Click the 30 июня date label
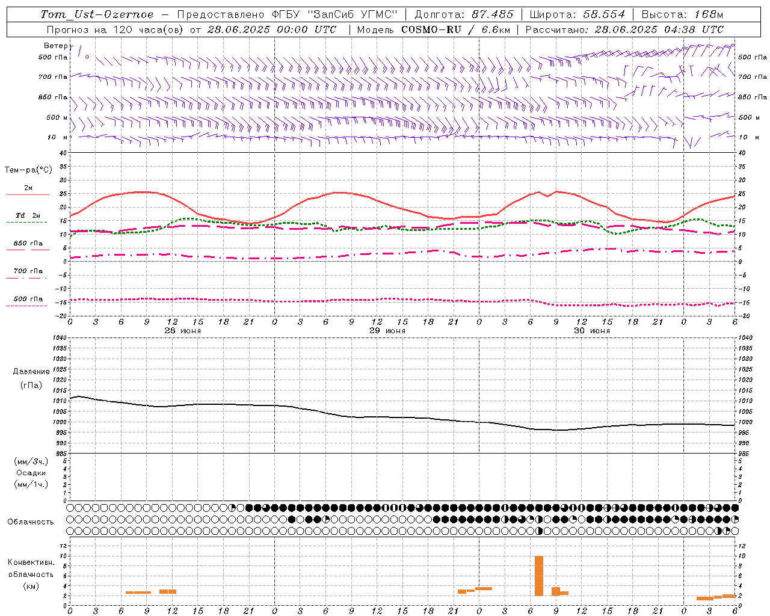This screenshot has width=770, height=616. click(592, 331)
